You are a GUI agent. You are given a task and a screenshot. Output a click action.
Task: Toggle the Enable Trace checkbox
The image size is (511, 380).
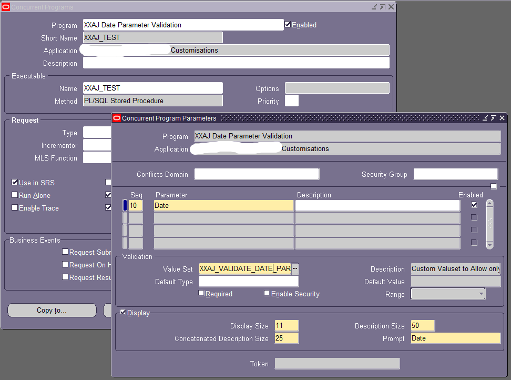[x=14, y=208]
